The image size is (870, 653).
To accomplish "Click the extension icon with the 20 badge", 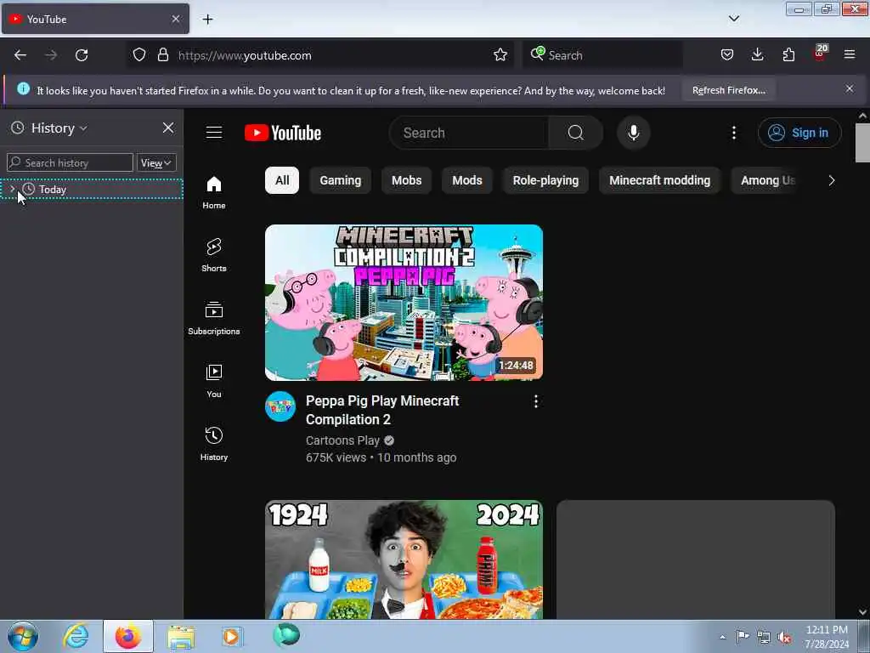I will (x=820, y=54).
